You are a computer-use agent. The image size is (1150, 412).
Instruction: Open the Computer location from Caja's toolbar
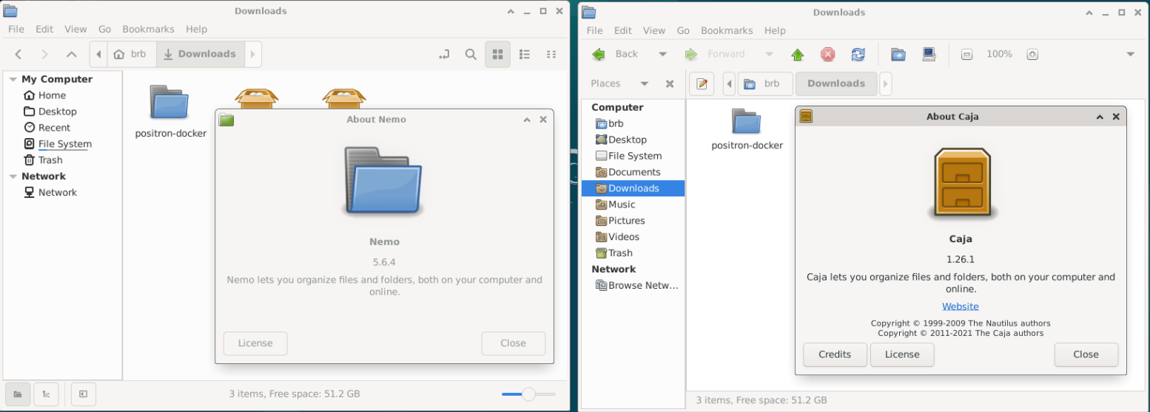point(928,54)
